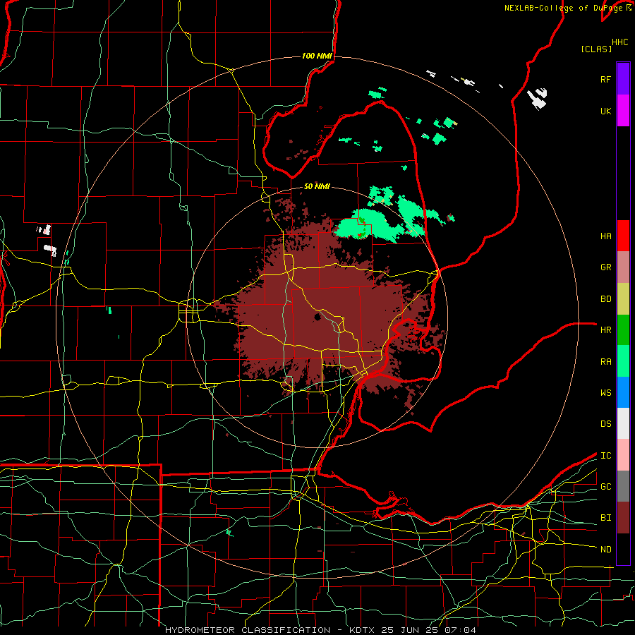
Task: Click the 50 NMI range ring label
Action: tap(317, 186)
